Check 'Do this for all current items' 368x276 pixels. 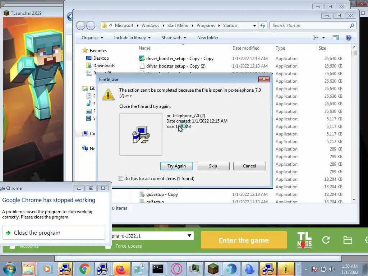coord(121,178)
